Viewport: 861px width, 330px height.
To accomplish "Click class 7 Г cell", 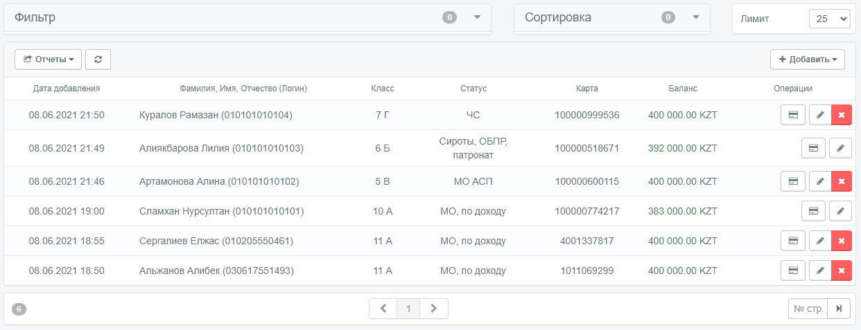I will pyautogui.click(x=383, y=115).
